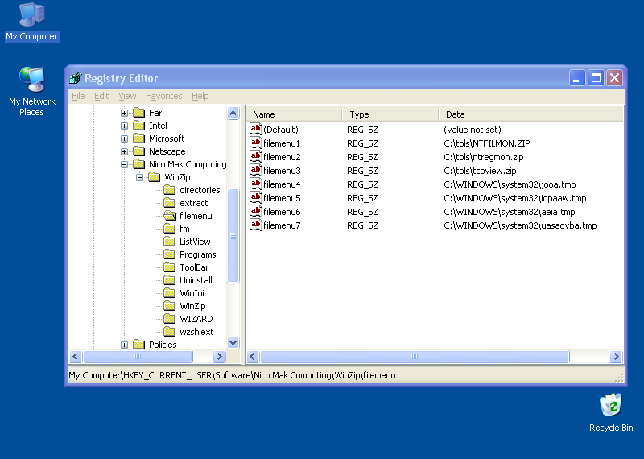Click the filemenu1 string value icon
The height and width of the screenshot is (459, 644).
255,143
